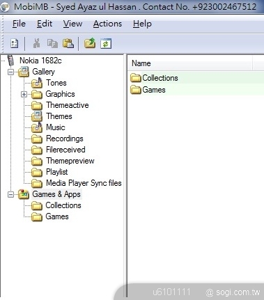Open the Actions menu
This screenshot has height=300, width=264.
(107, 24)
